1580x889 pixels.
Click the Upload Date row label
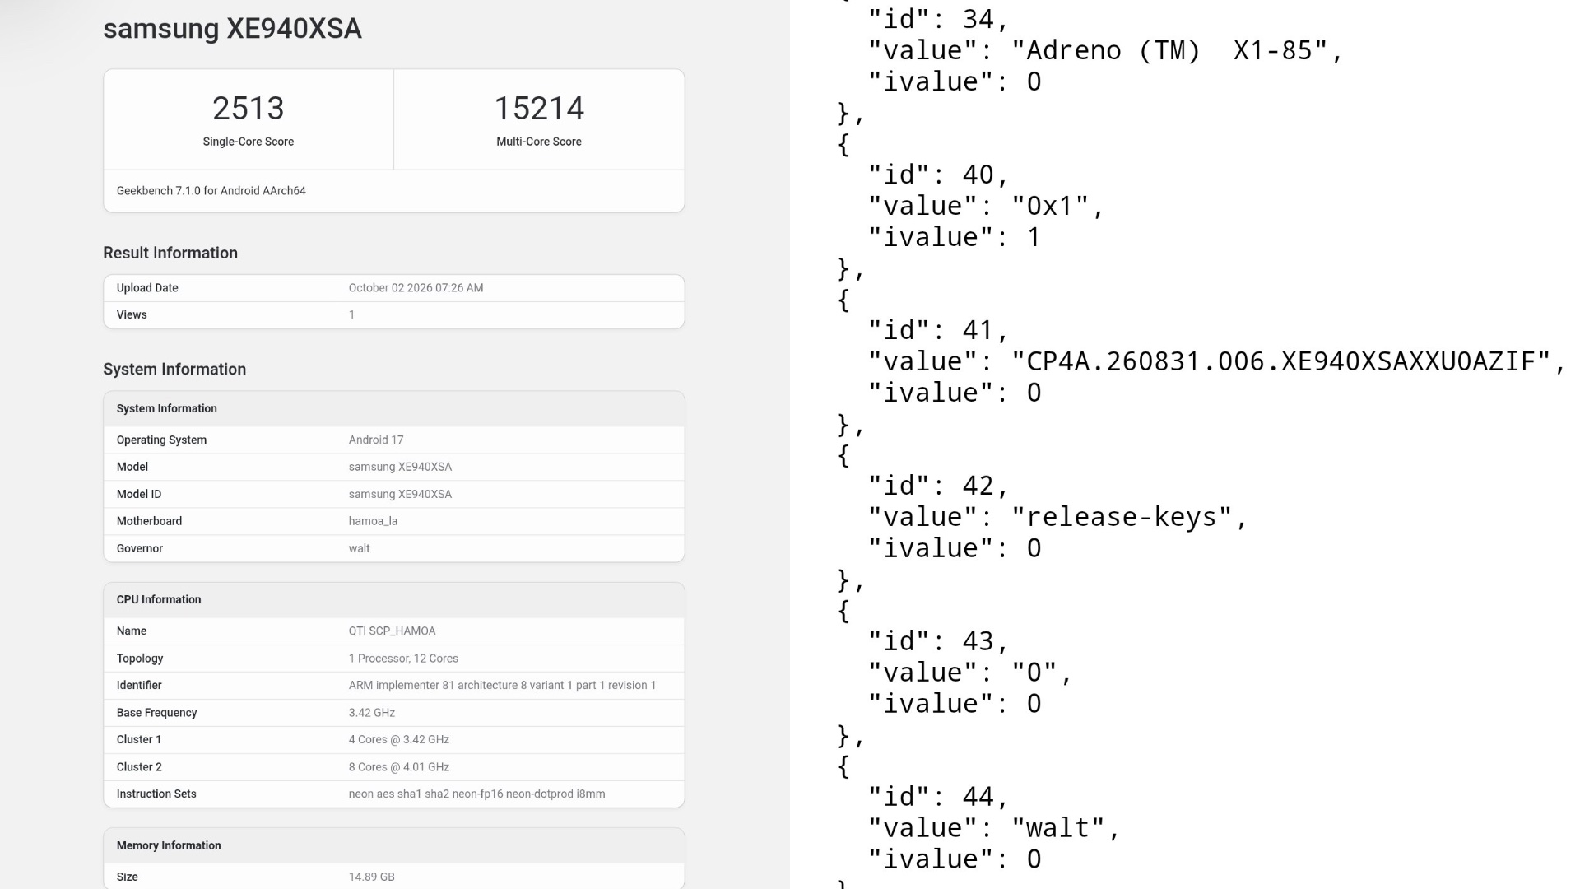pos(147,288)
